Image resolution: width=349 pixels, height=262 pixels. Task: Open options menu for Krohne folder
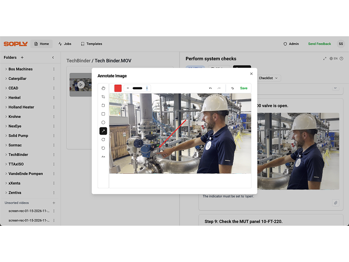(54, 117)
